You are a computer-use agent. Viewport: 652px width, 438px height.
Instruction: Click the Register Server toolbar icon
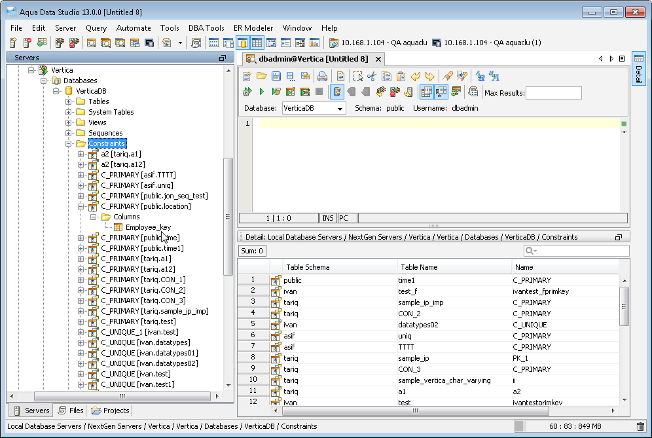pyautogui.click(x=13, y=43)
